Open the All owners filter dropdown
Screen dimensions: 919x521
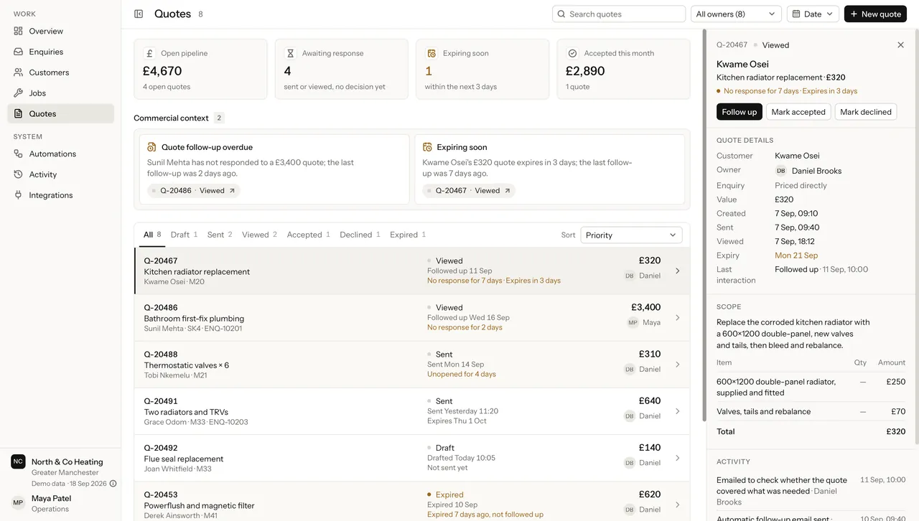(x=737, y=14)
